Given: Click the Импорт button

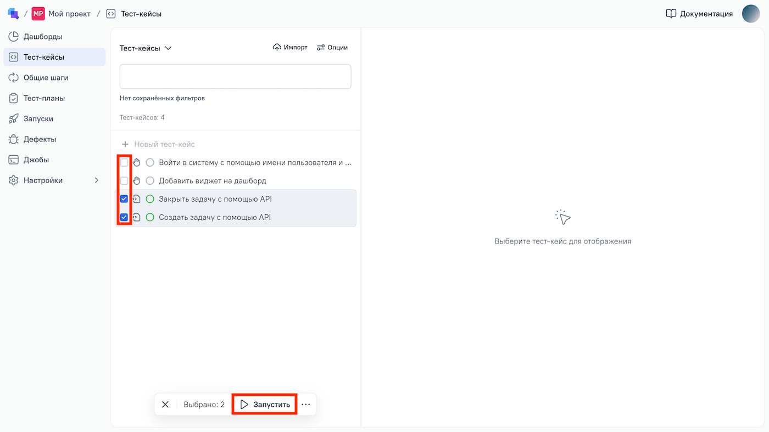Looking at the screenshot, I should (290, 48).
